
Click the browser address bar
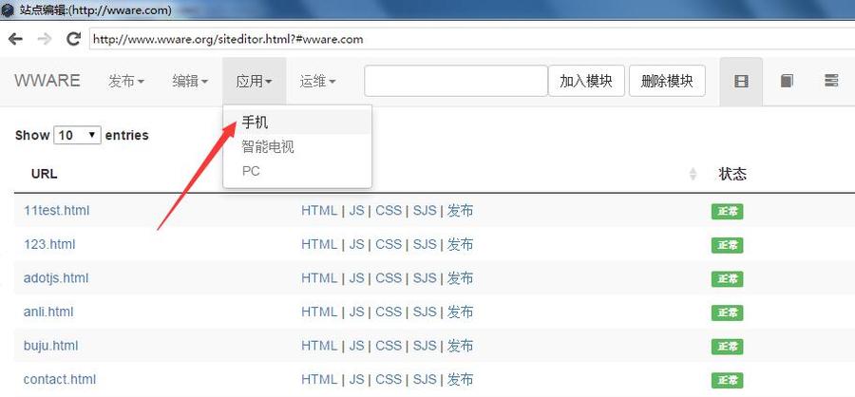coord(472,39)
